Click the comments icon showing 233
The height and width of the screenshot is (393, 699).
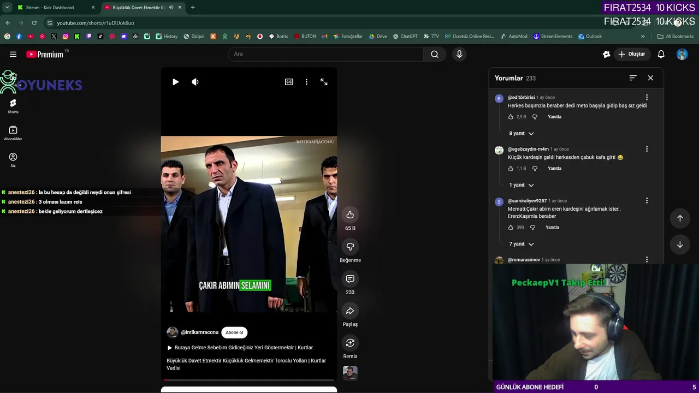(350, 279)
